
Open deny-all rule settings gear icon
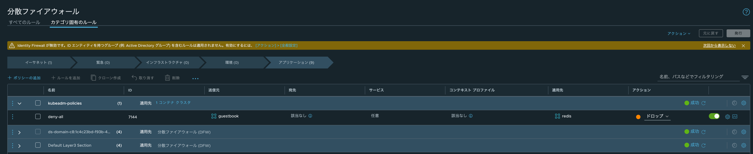(x=727, y=117)
